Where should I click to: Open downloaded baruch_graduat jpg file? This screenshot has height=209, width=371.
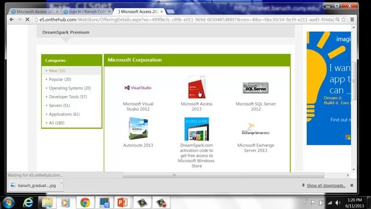click(x=34, y=186)
